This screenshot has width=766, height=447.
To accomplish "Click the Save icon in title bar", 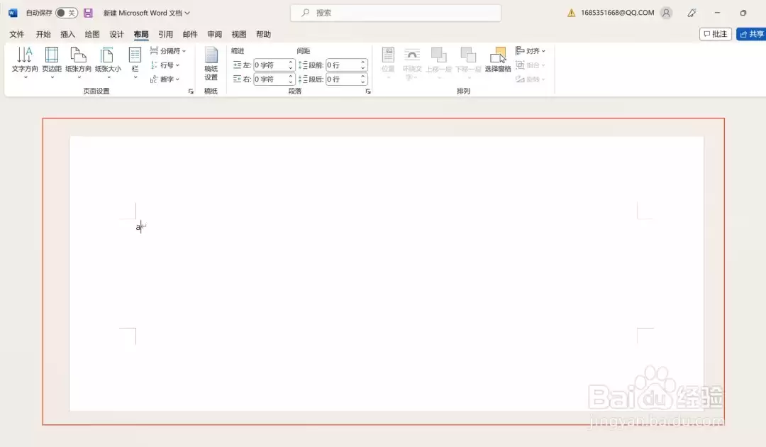I will [x=88, y=13].
